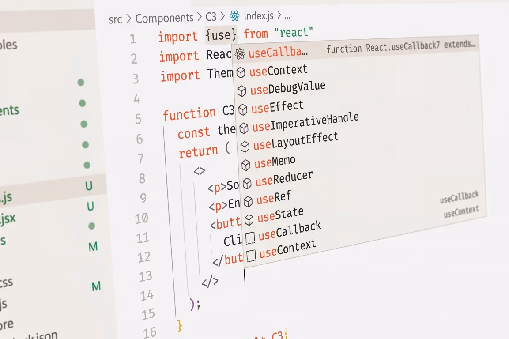Click the small grey useContext label at right
The image size is (509, 339).
pyautogui.click(x=461, y=211)
